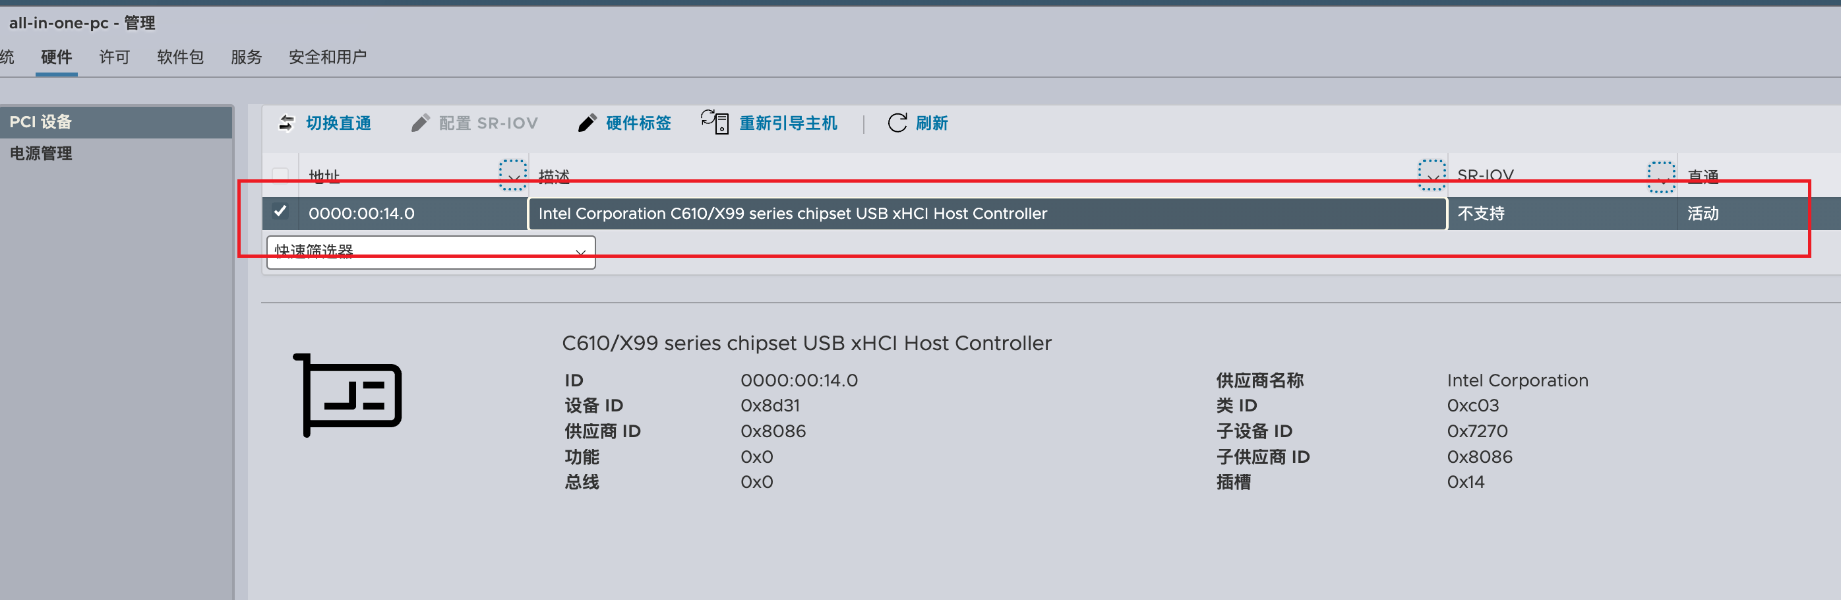Open the SR-IOV column dropdown menu
This screenshot has height=600, width=1841.
1661,177
